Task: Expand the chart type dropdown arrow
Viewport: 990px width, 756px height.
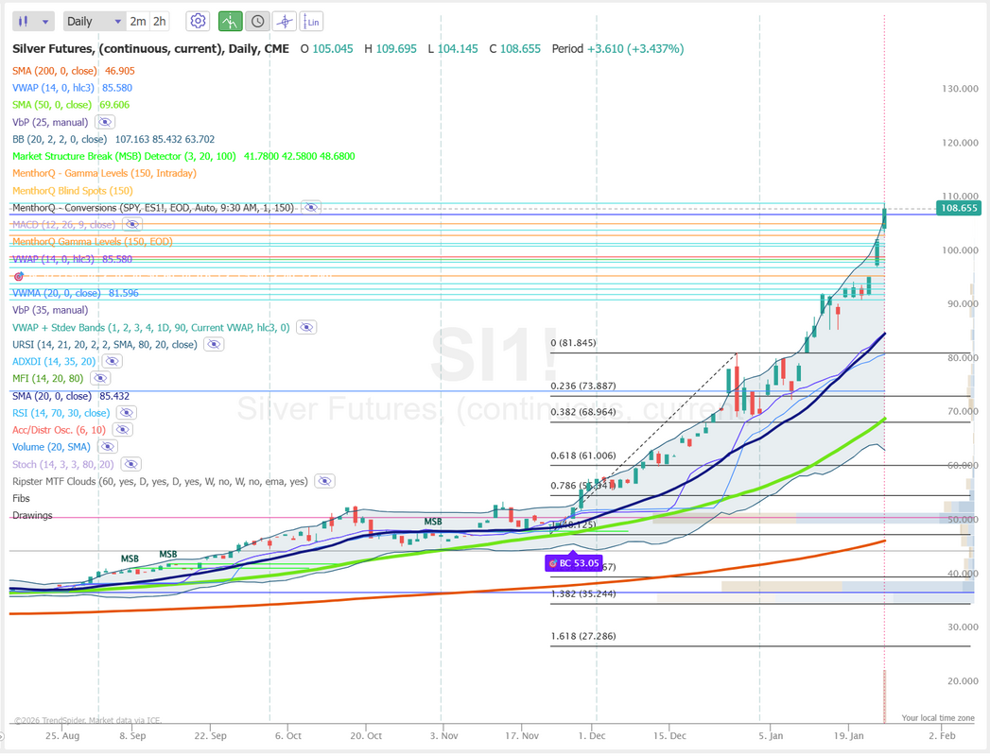Action: click(46, 21)
